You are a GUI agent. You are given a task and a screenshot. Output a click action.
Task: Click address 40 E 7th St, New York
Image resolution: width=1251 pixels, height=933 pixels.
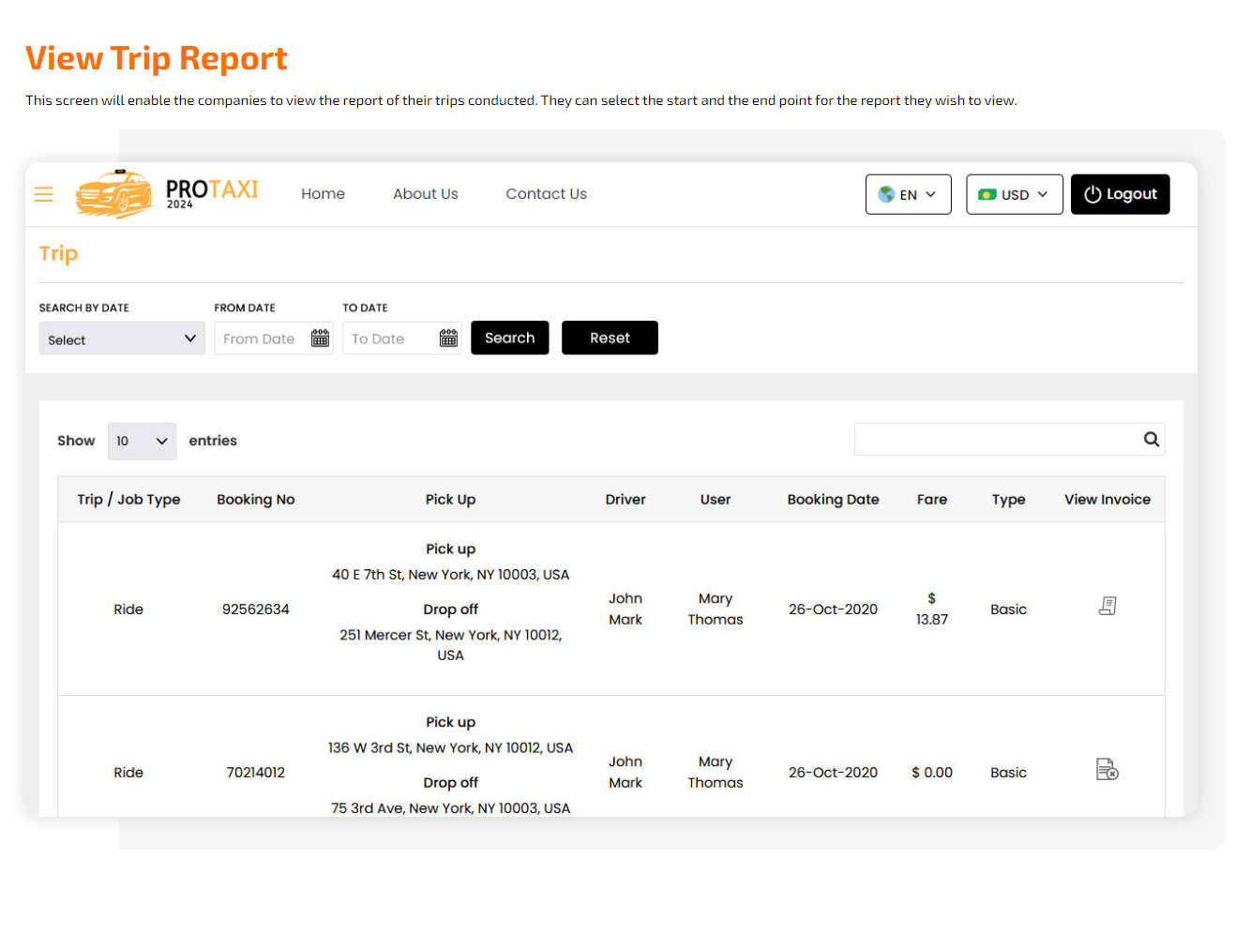(450, 575)
